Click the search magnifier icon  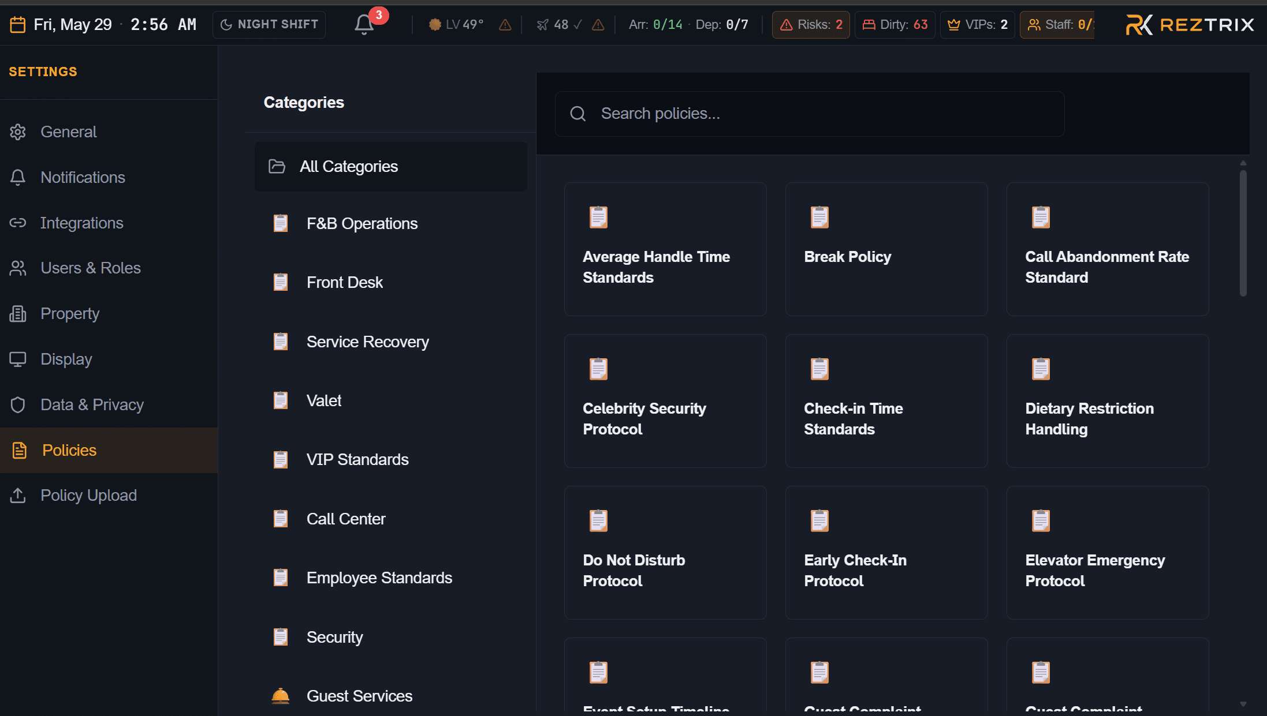point(578,114)
